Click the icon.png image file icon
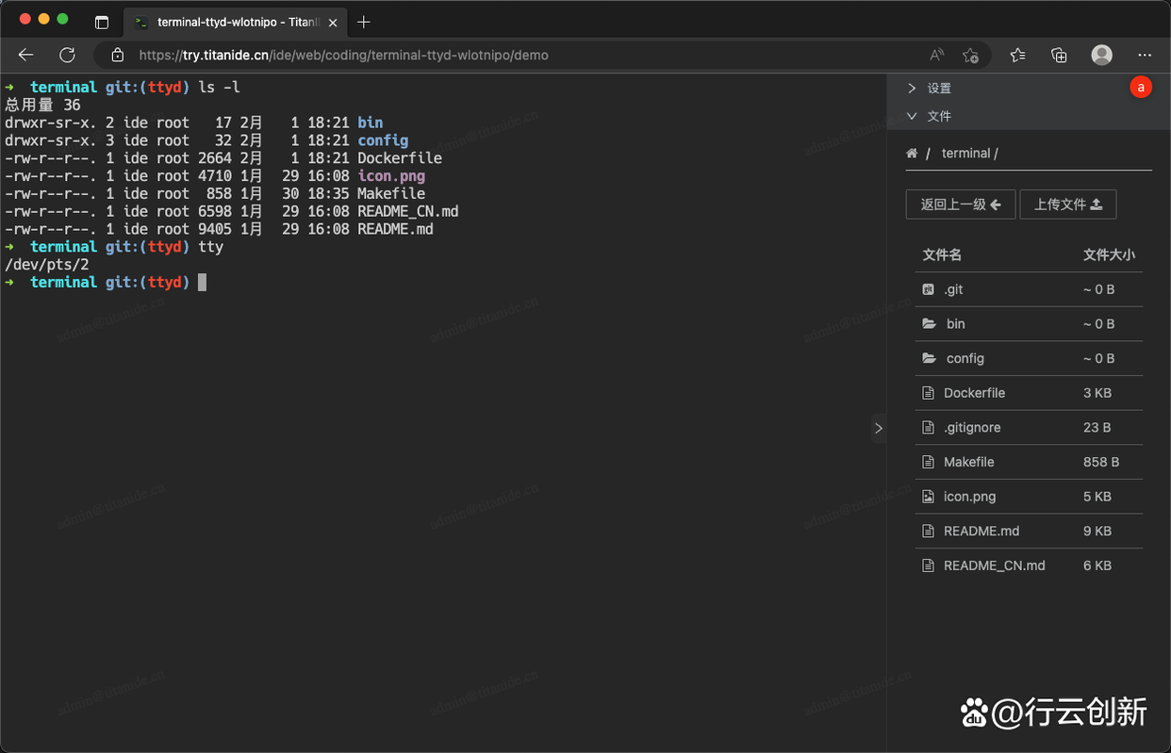Viewport: 1171px width, 753px height. (928, 496)
